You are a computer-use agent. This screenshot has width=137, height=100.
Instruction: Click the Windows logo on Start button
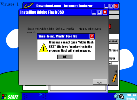(4, 96)
